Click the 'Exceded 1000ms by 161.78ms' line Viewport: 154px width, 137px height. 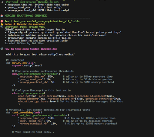click(24, 43)
